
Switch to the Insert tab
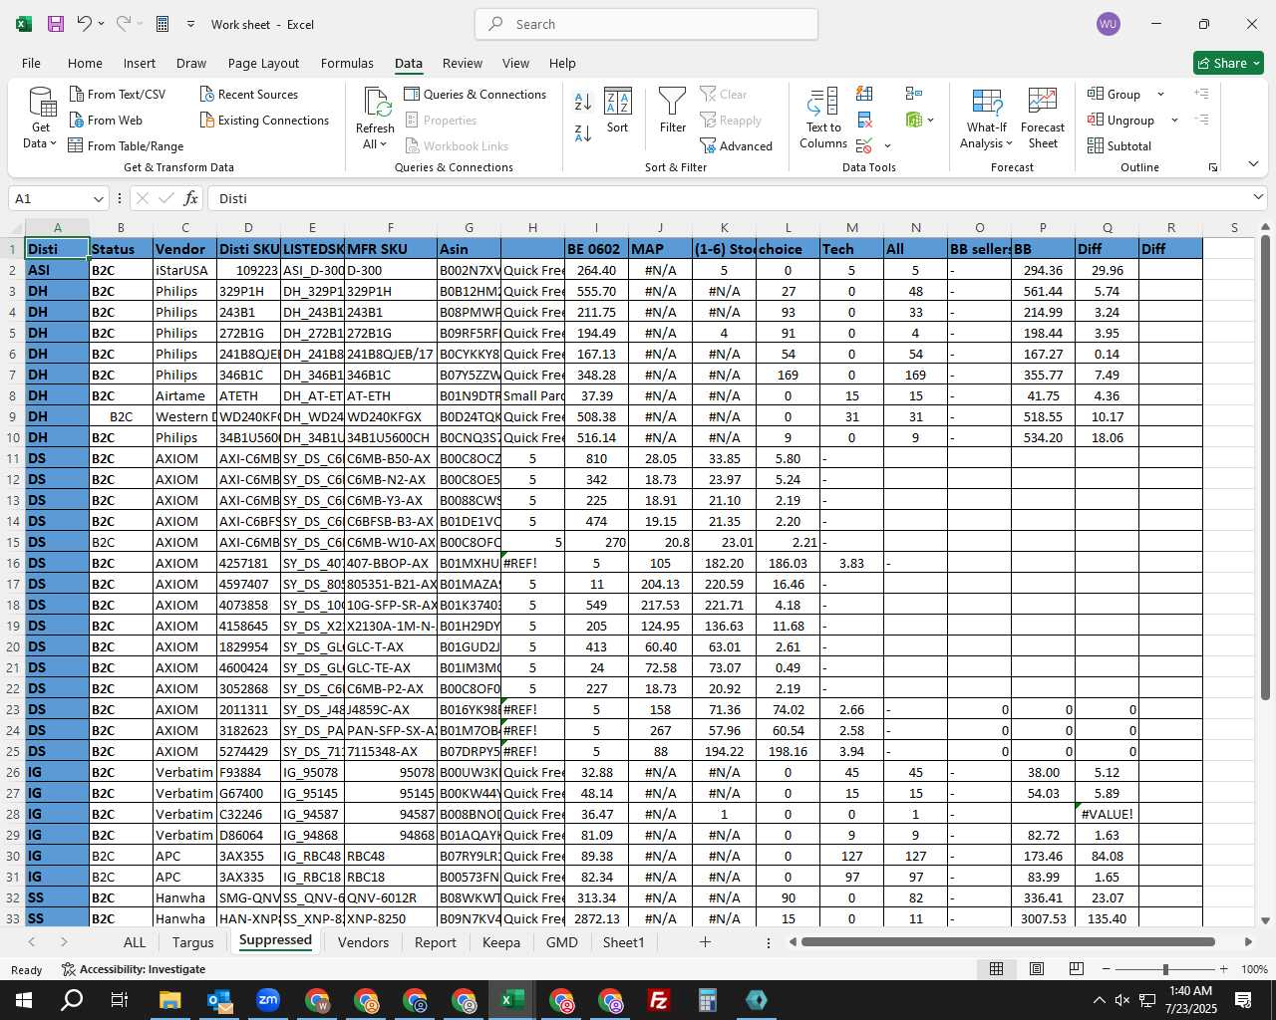[140, 63]
